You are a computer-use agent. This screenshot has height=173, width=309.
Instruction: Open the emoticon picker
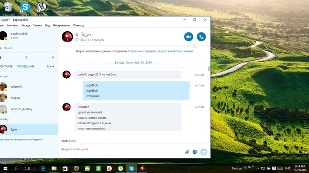[195, 152]
